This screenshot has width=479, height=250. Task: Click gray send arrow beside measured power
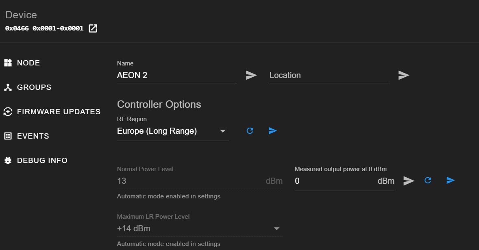click(x=409, y=181)
